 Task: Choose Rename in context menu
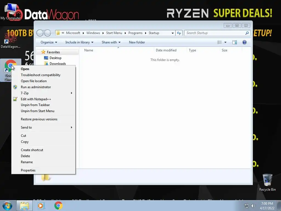coord(43,162)
